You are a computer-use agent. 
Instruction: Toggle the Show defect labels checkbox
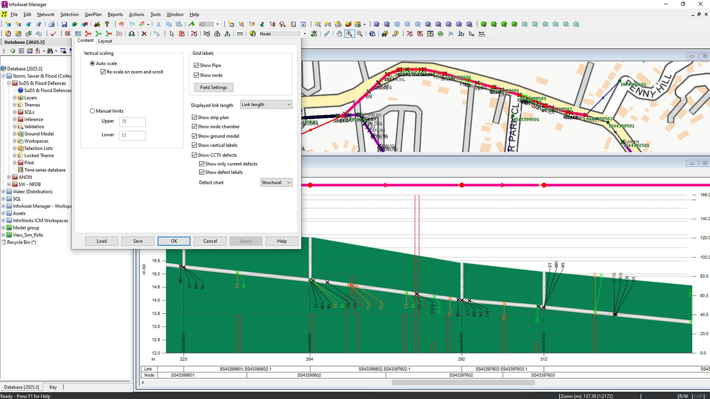click(x=202, y=172)
